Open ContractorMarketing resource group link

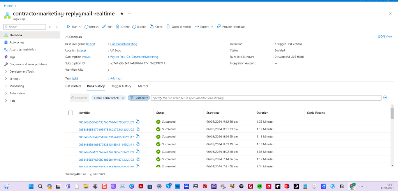(x=123, y=44)
